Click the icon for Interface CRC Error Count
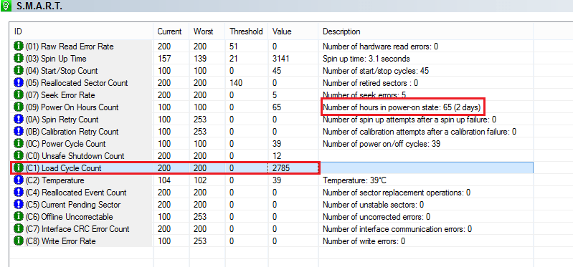Screen dimensions: 573x267 [18, 228]
